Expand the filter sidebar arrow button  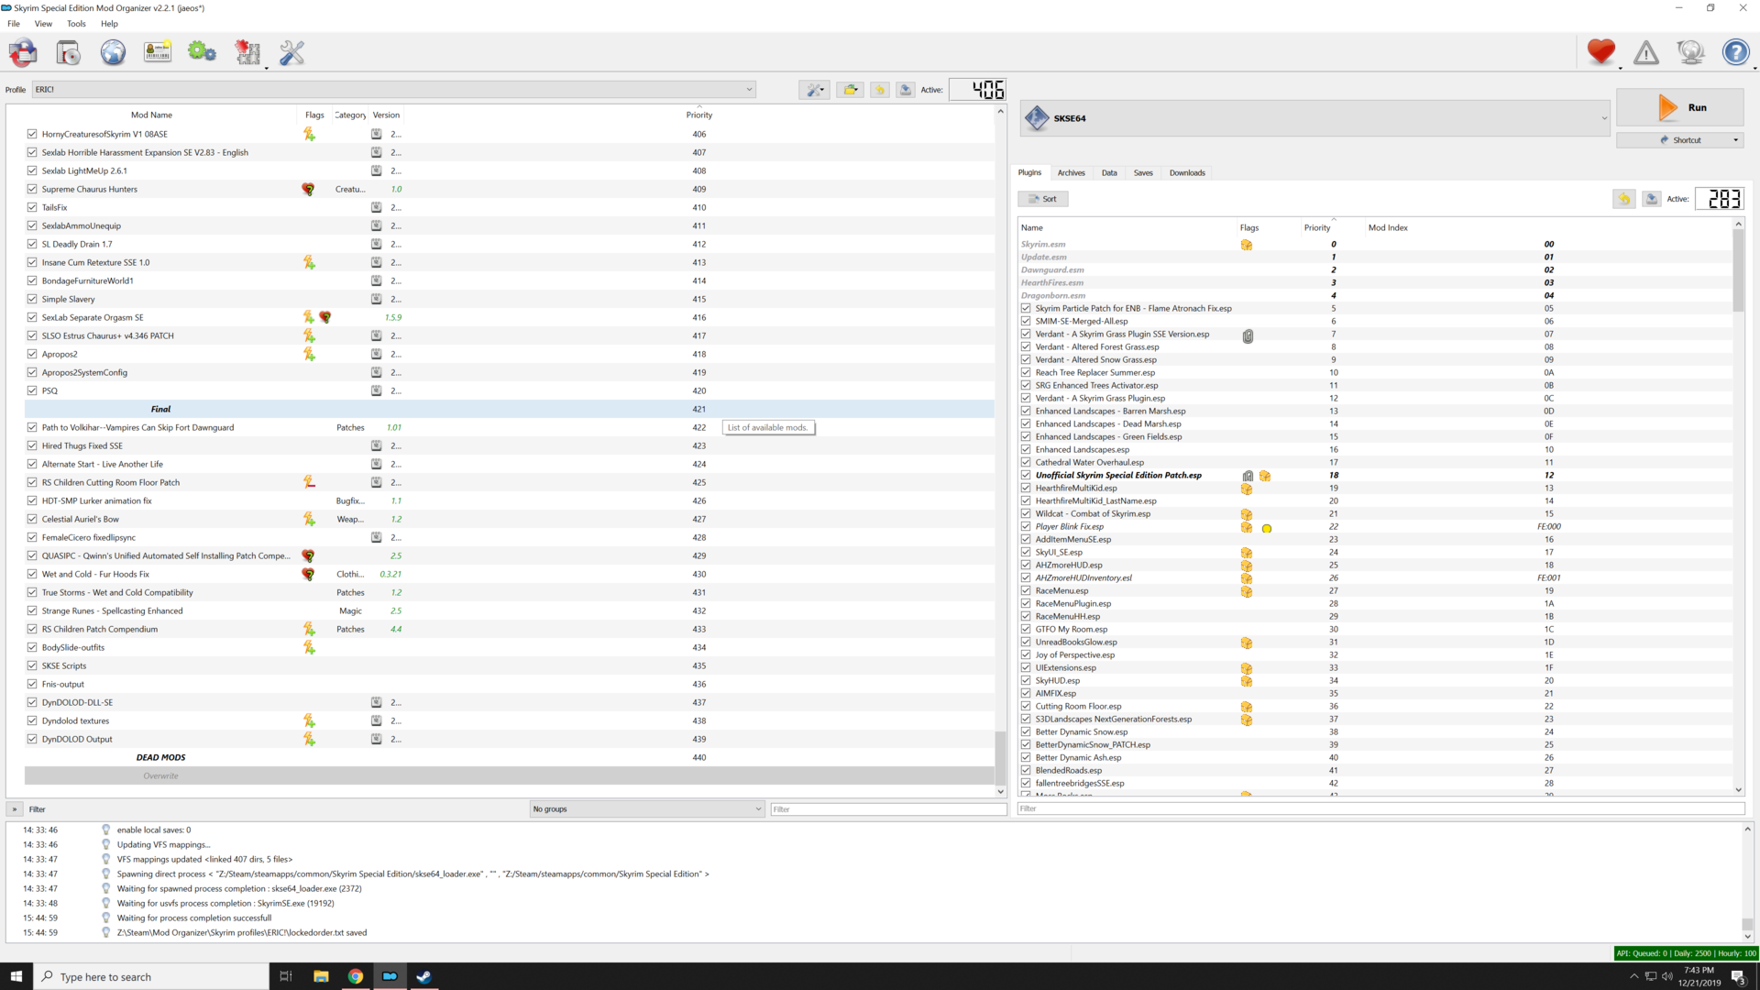[x=15, y=809]
